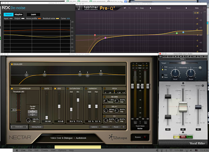Viewport: 209px width, 152px height.
Task: Click the Vocal Rider Output fader
Action: 198,107
